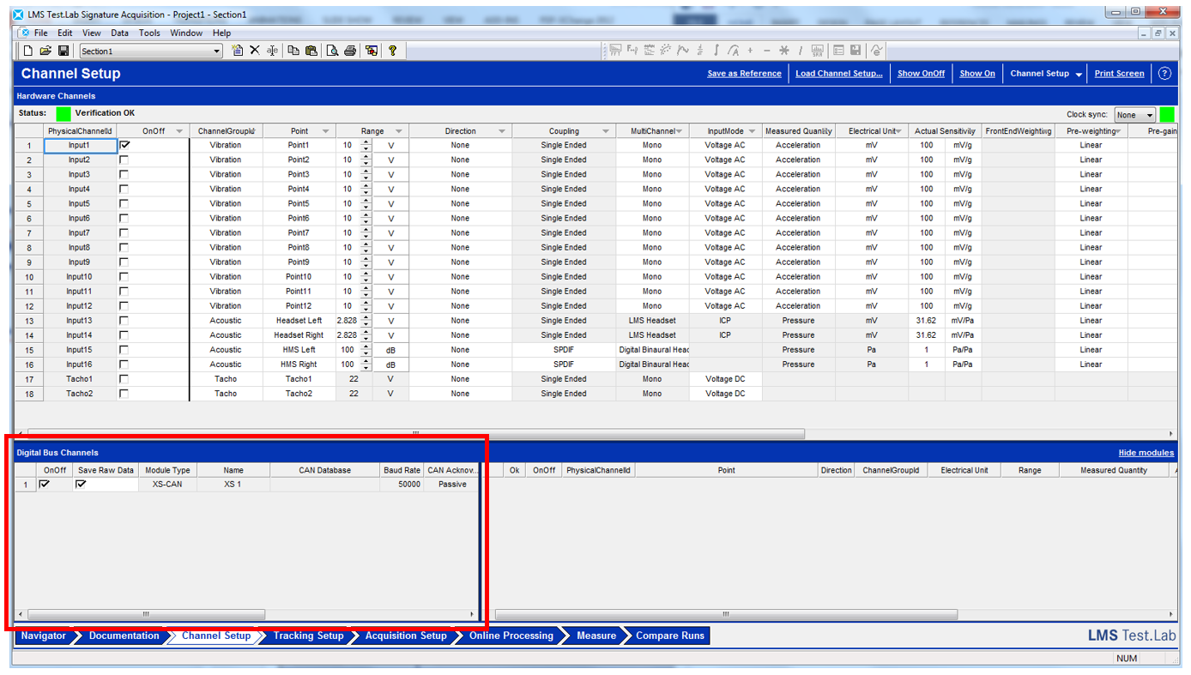Image resolution: width=1191 pixels, height=675 pixels.
Task: Open the OnOff column filter arrow
Action: pos(179,131)
